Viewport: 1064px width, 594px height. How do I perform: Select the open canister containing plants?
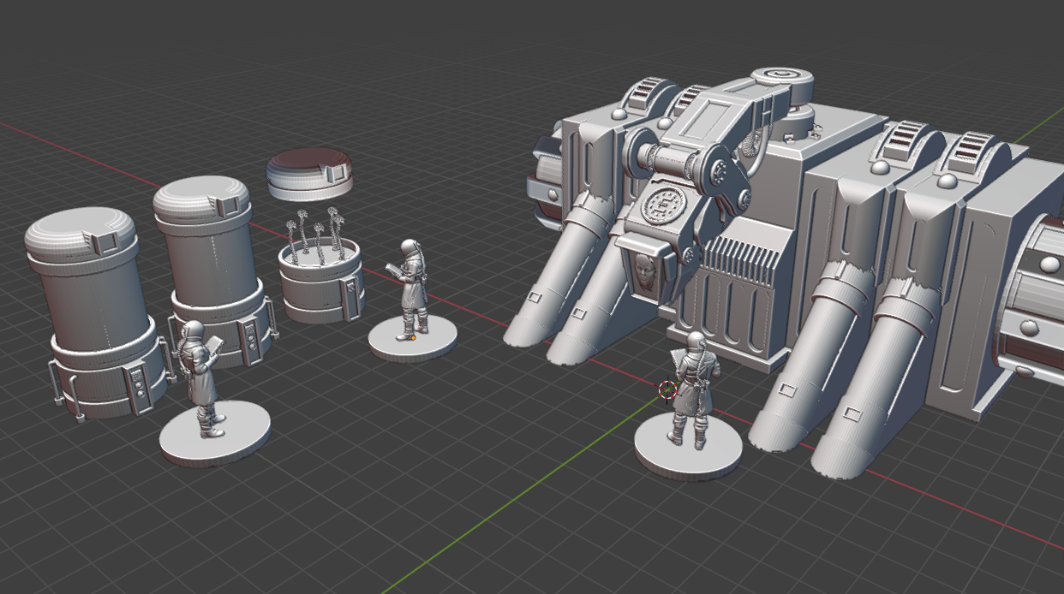pos(322,280)
